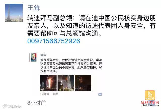Click the 删除 delete link
Image resolution: width=161 pixels, height=110 pixels.
click(x=55, y=94)
